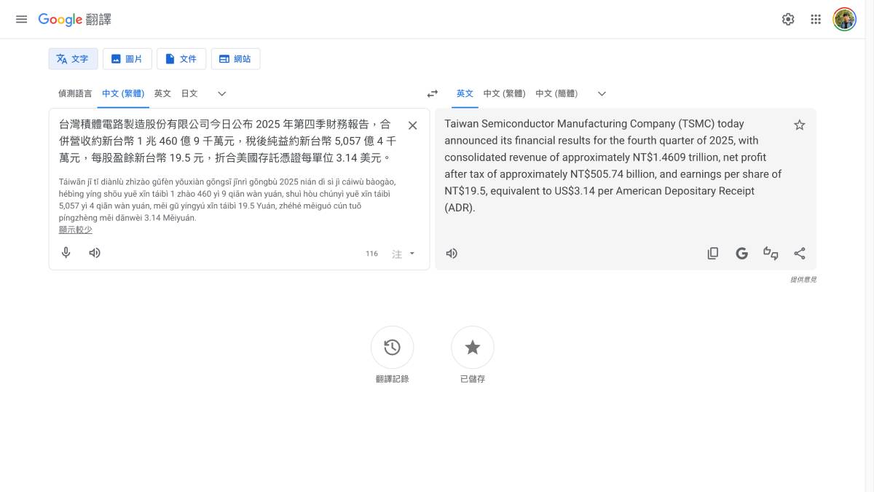Image resolution: width=874 pixels, height=492 pixels.
Task: Swap source and target languages
Action: click(x=433, y=94)
